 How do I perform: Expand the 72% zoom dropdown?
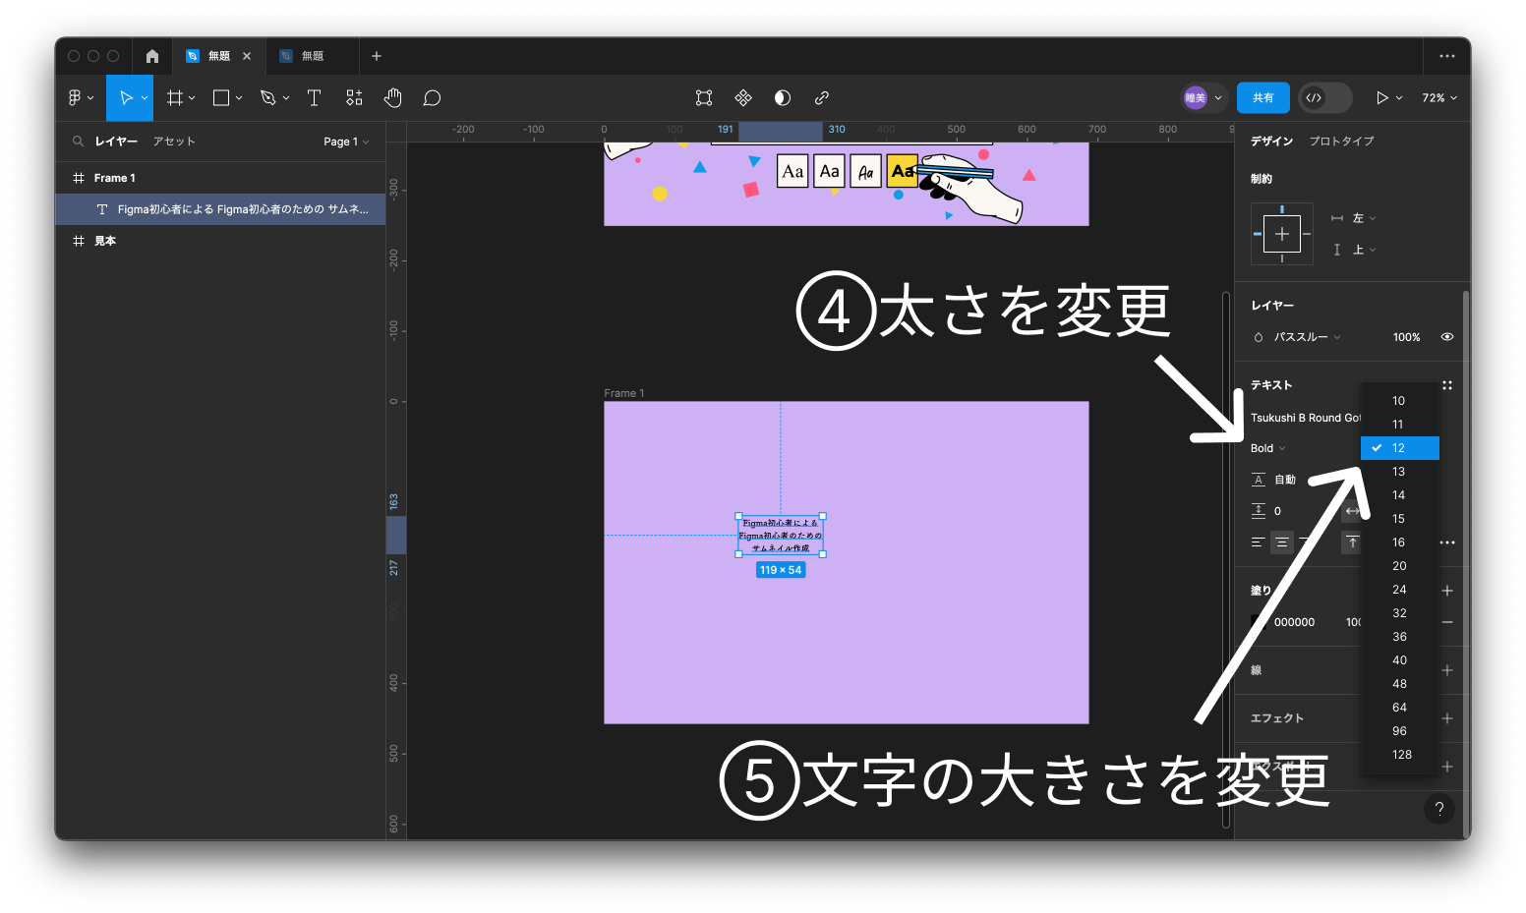[x=1439, y=98]
